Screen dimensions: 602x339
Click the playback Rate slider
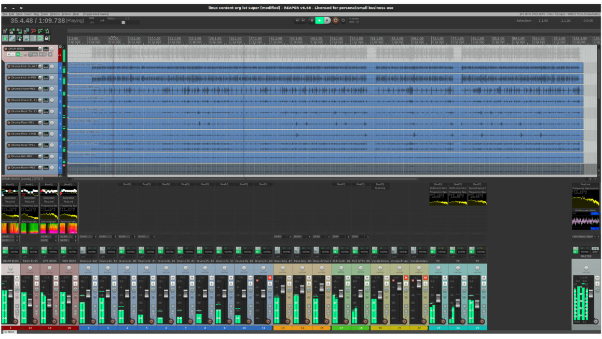point(124,22)
